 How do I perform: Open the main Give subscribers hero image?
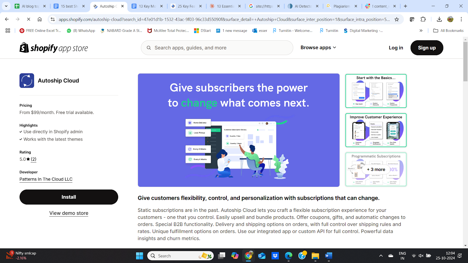click(239, 130)
